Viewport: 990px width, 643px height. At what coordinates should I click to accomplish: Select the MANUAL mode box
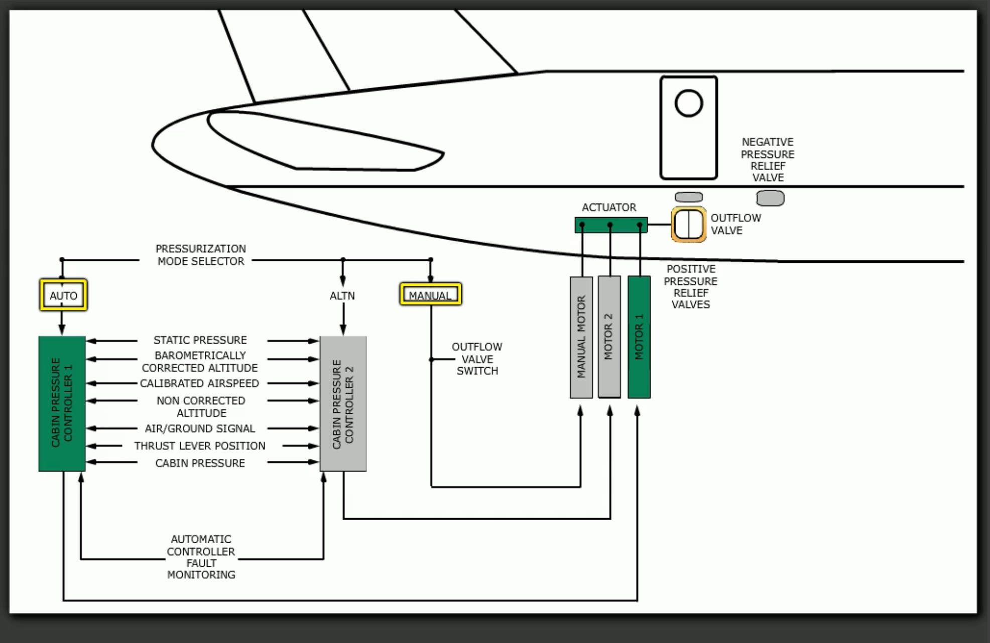(430, 295)
